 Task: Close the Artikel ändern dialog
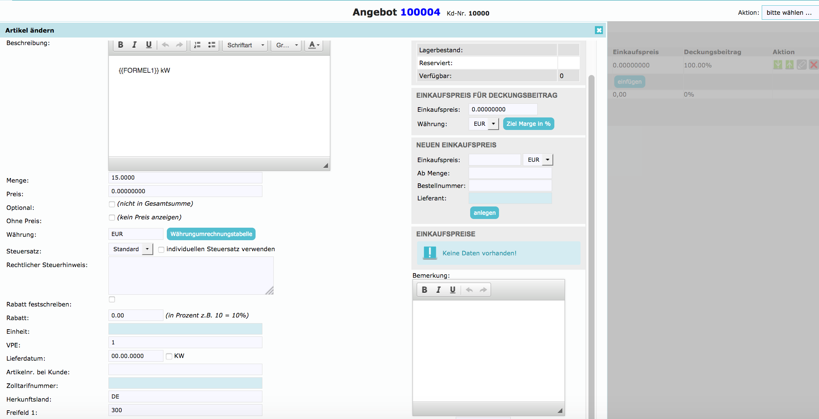(599, 30)
